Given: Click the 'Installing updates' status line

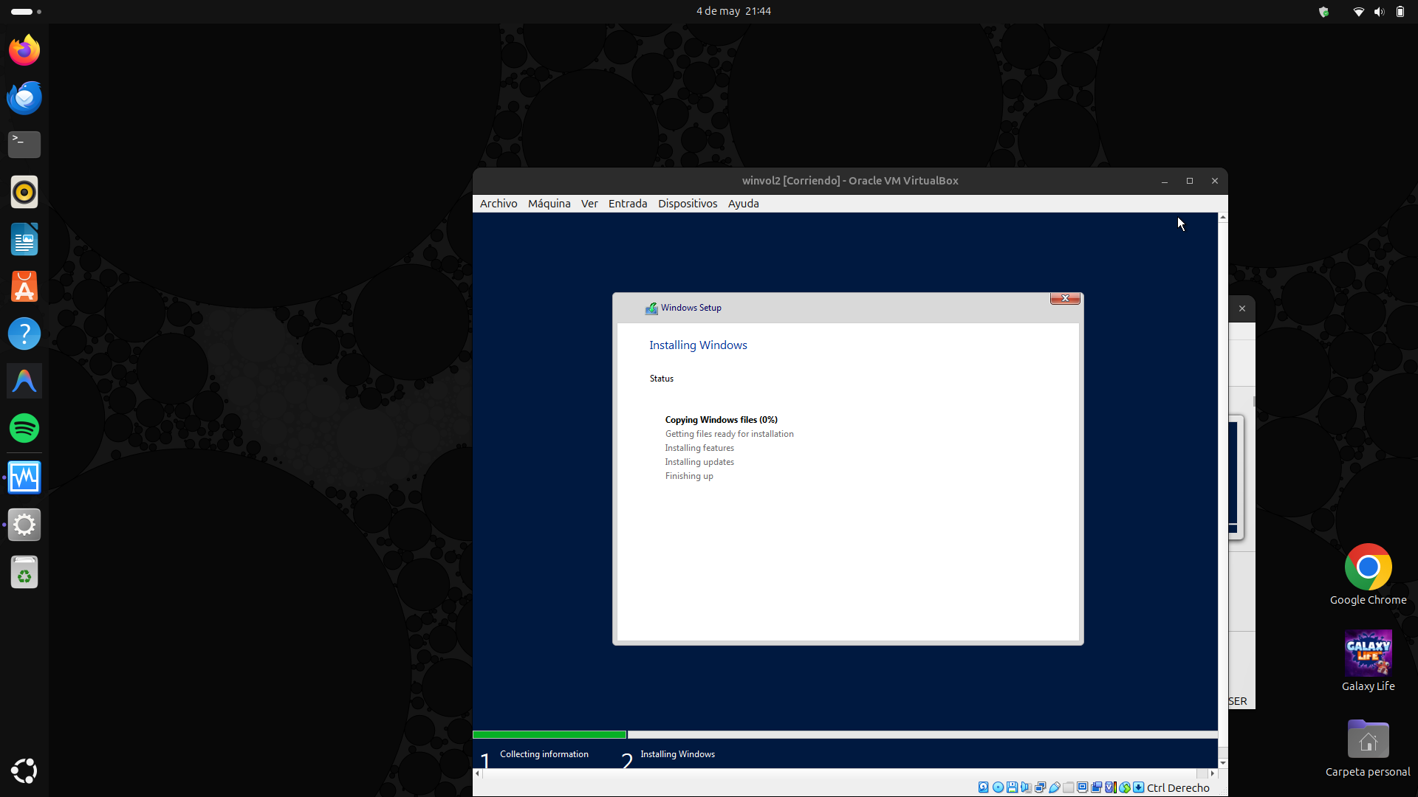Looking at the screenshot, I should click(x=699, y=462).
